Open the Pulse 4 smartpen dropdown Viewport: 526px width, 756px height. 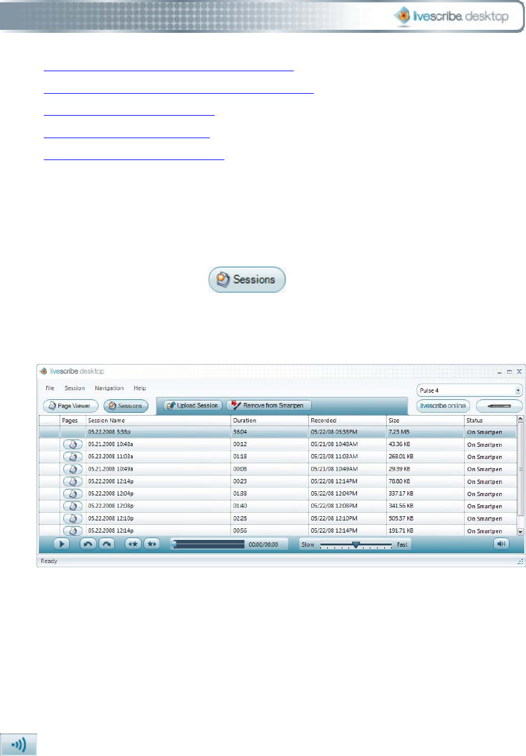point(469,390)
